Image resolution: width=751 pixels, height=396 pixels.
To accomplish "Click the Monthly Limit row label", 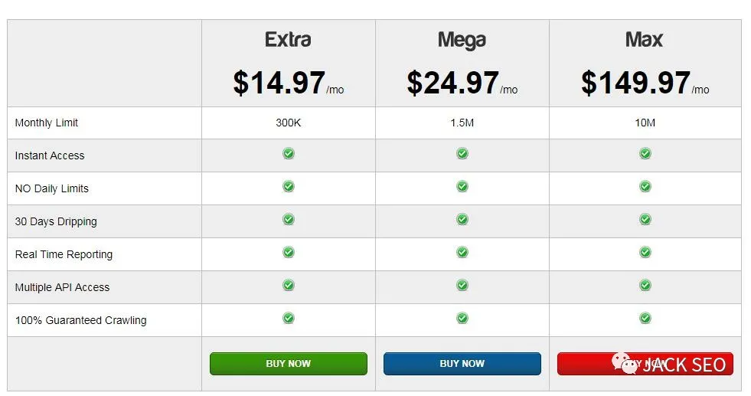I will pyautogui.click(x=47, y=123).
